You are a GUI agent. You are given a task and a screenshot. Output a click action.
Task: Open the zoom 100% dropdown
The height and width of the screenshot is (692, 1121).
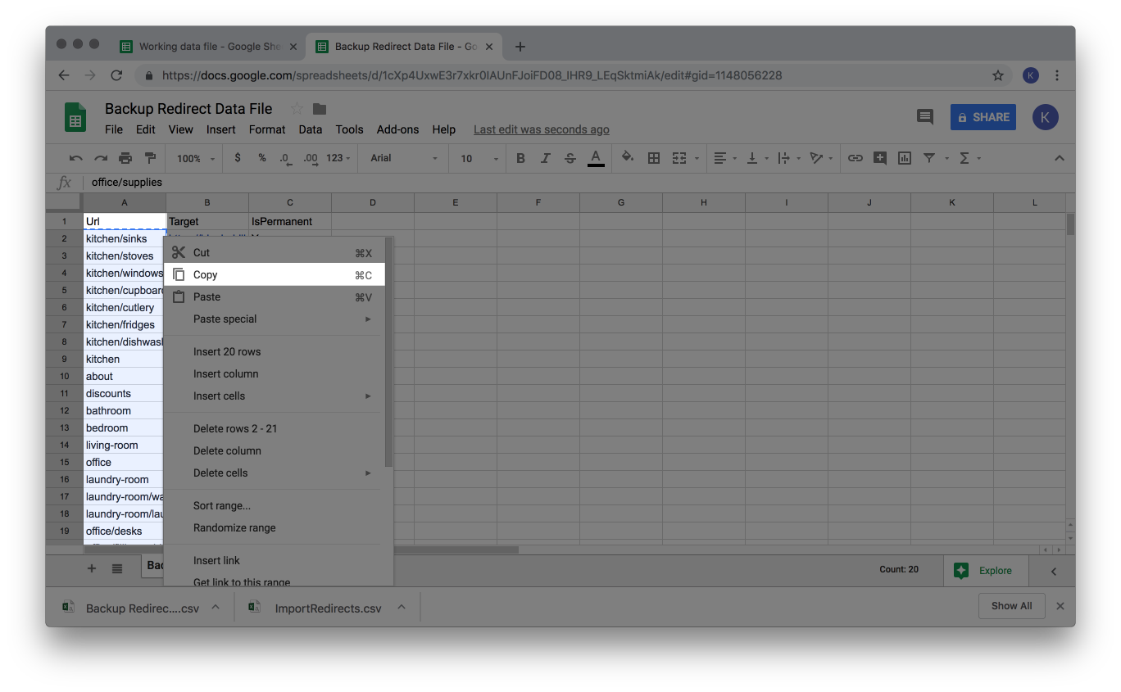tap(196, 158)
